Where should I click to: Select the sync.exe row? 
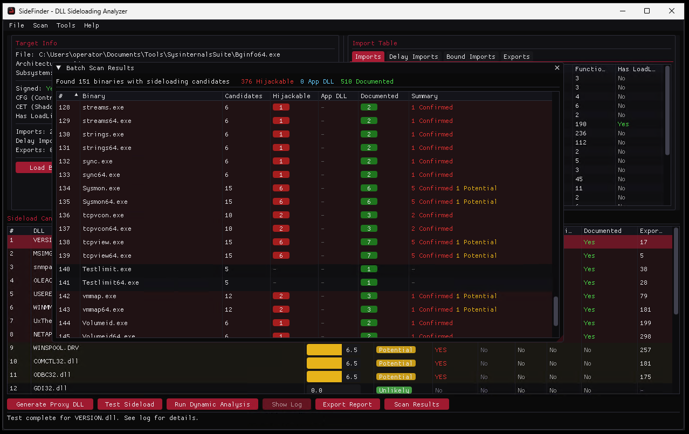point(305,161)
